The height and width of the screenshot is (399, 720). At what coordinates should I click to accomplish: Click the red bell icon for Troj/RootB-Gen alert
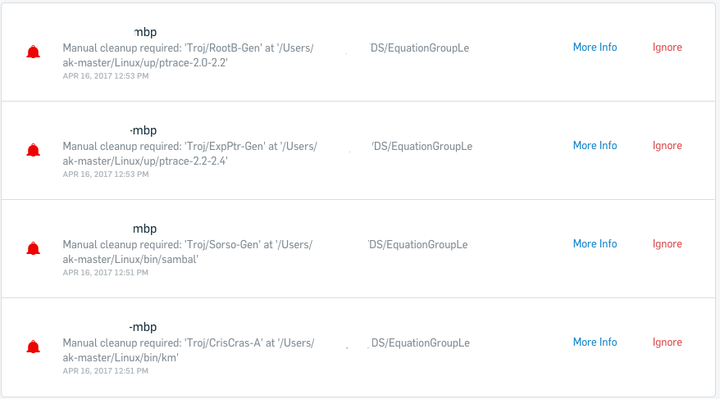tap(33, 52)
